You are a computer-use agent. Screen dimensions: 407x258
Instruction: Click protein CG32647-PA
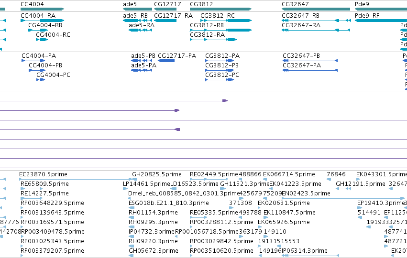[310, 70]
